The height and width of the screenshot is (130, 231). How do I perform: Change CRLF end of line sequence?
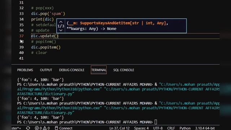[171, 128]
